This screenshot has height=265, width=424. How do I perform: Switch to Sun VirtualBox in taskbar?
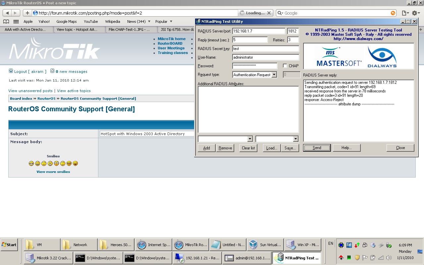coord(265,245)
